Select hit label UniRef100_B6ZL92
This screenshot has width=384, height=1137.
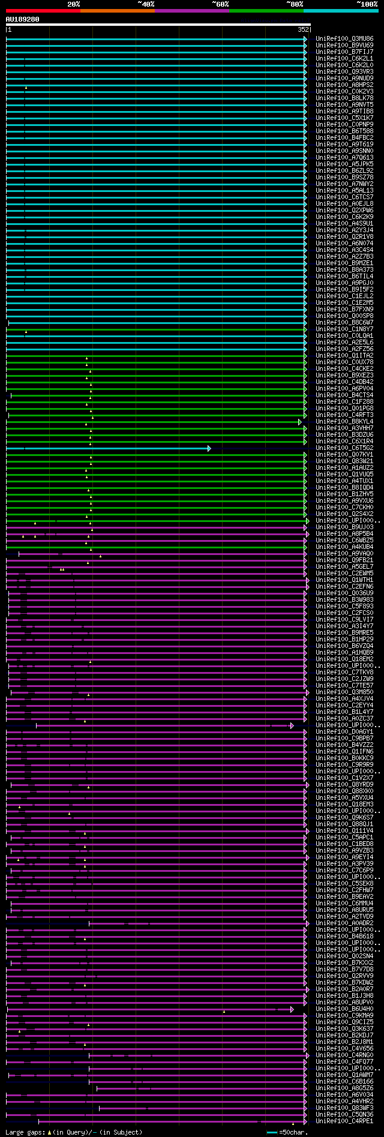tap(344, 170)
